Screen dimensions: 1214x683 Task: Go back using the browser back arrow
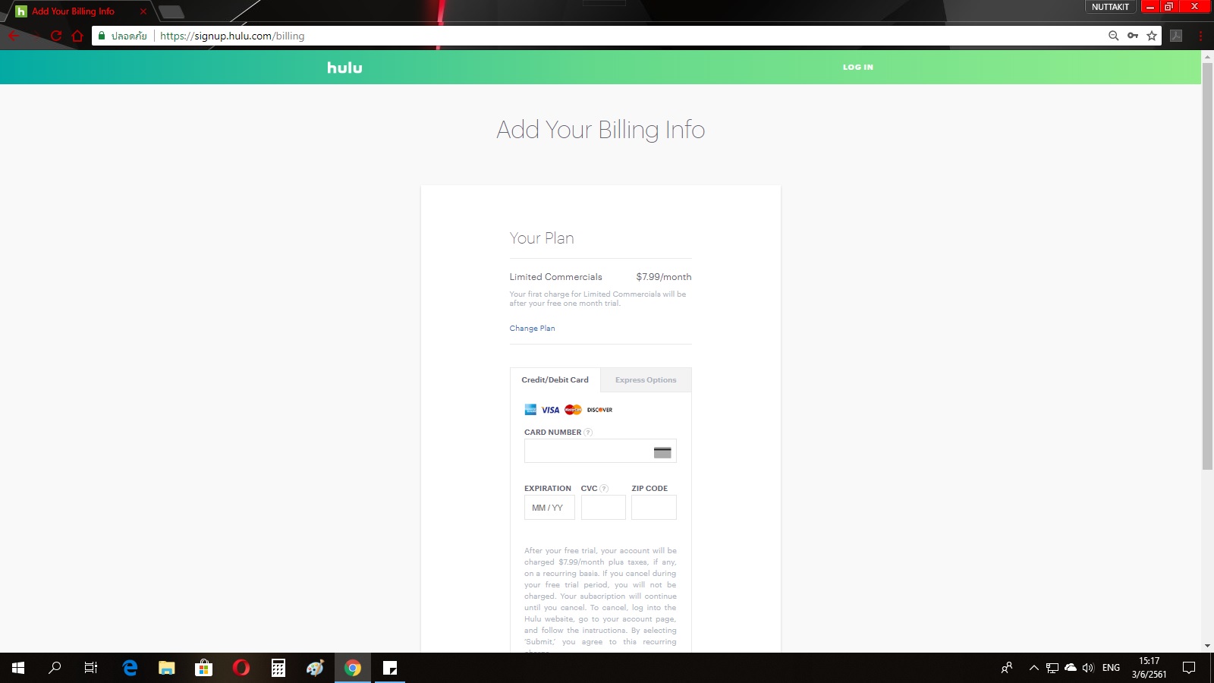[14, 36]
